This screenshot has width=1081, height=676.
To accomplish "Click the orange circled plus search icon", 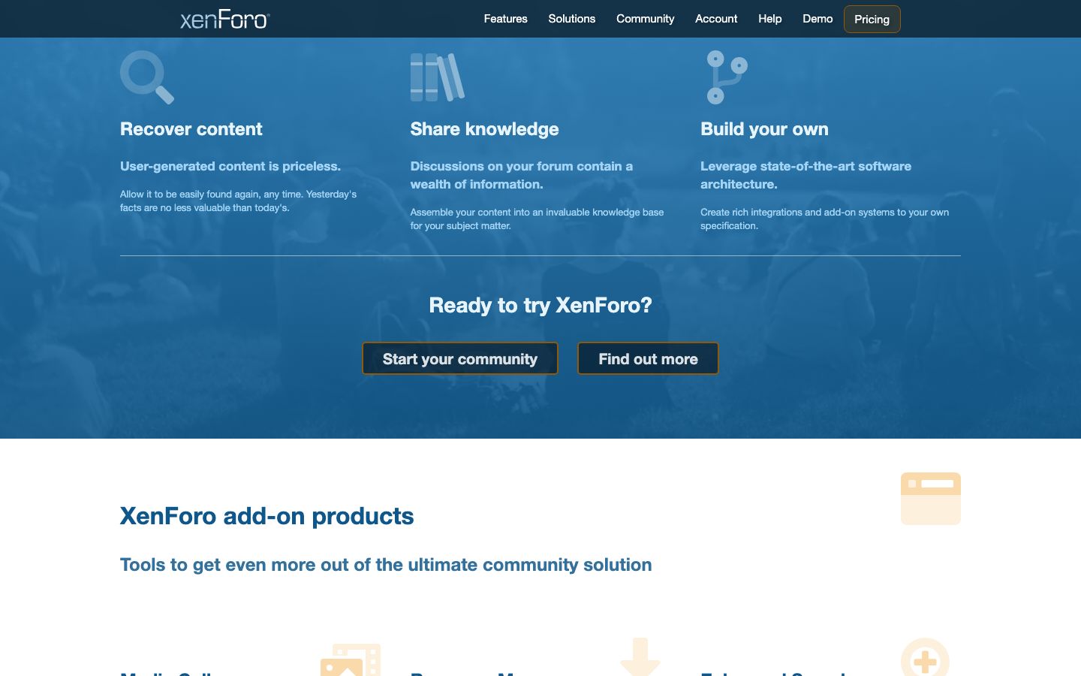I will click(x=925, y=657).
